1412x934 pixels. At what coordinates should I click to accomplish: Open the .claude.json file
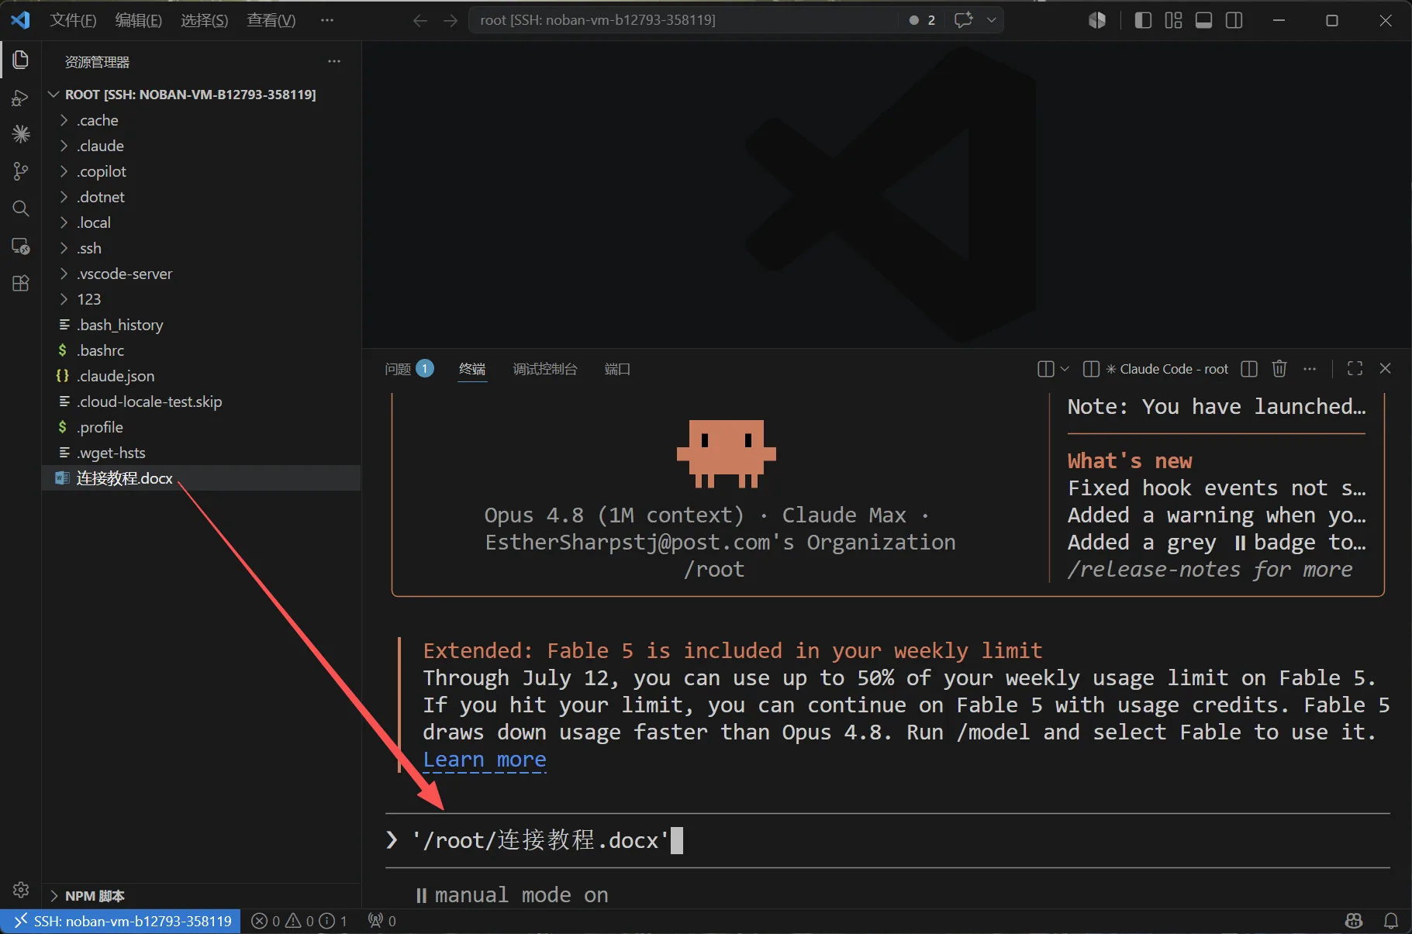[202, 376]
